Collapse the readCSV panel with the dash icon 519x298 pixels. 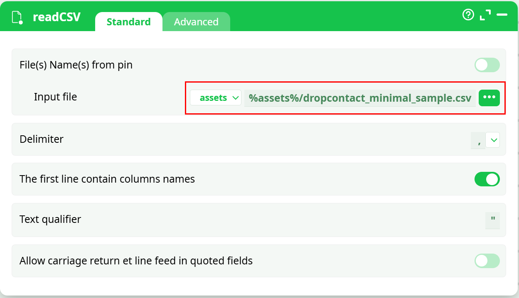[x=502, y=15]
